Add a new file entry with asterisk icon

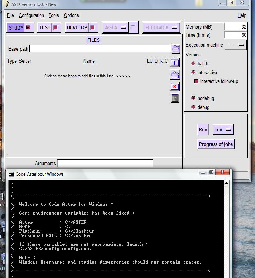175,63
